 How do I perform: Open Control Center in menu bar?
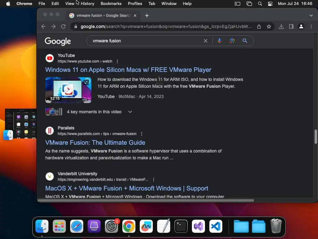click(x=270, y=4)
